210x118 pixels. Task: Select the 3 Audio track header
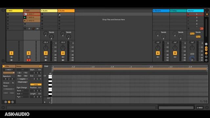tap(49, 11)
